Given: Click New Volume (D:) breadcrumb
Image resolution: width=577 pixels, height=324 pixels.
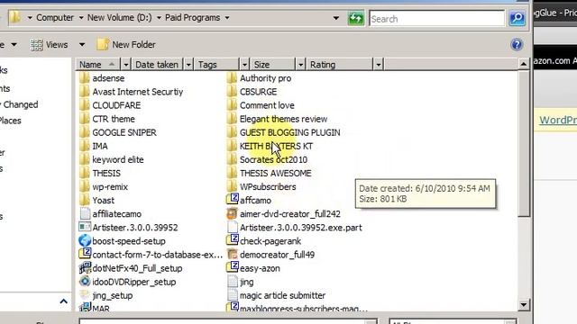Looking at the screenshot, I should 119,18.
